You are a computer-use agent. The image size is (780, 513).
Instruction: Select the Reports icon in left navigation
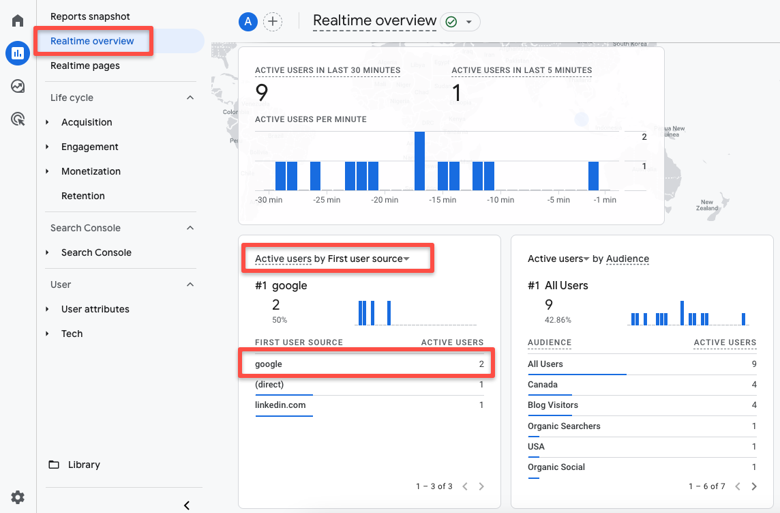(x=17, y=53)
